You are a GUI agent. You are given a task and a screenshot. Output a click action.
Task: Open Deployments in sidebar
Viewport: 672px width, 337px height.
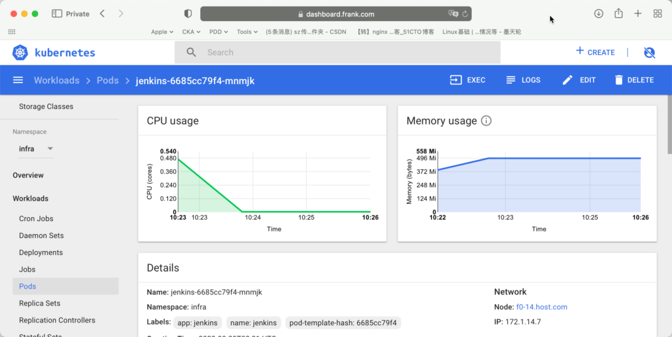(41, 252)
